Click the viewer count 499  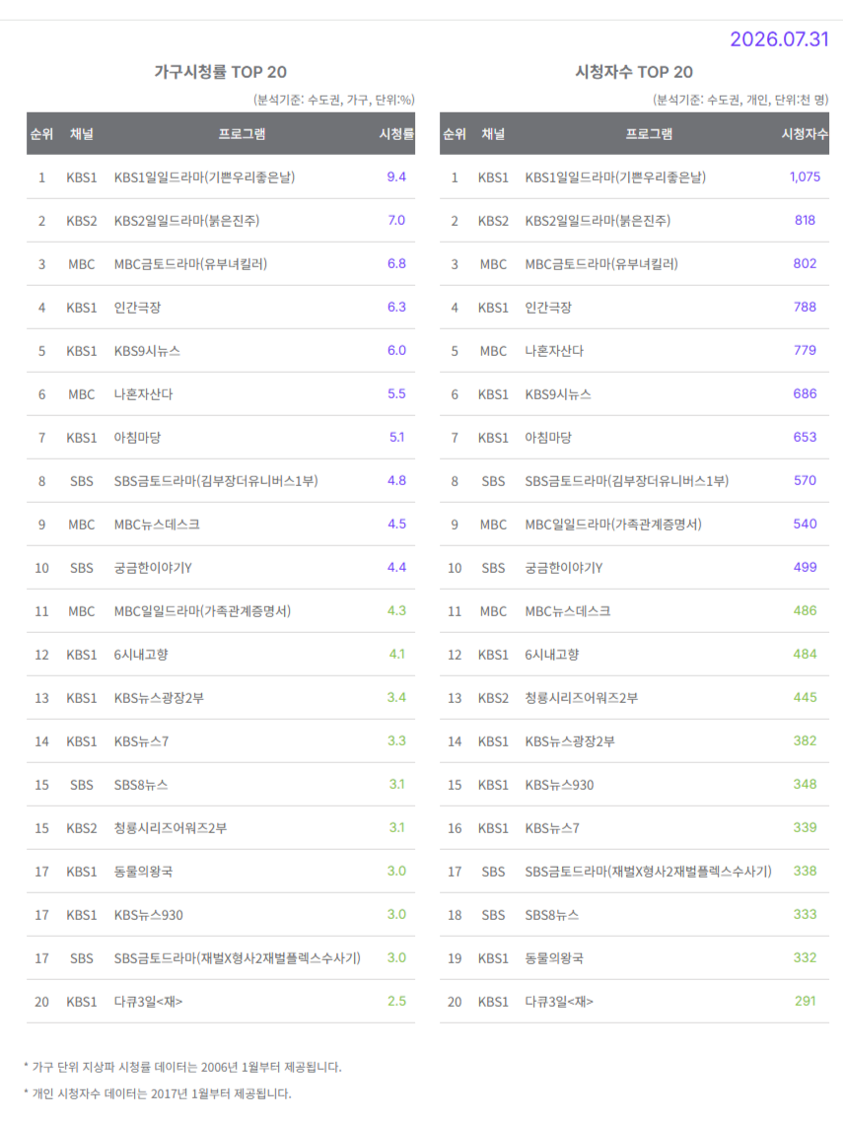click(x=805, y=567)
